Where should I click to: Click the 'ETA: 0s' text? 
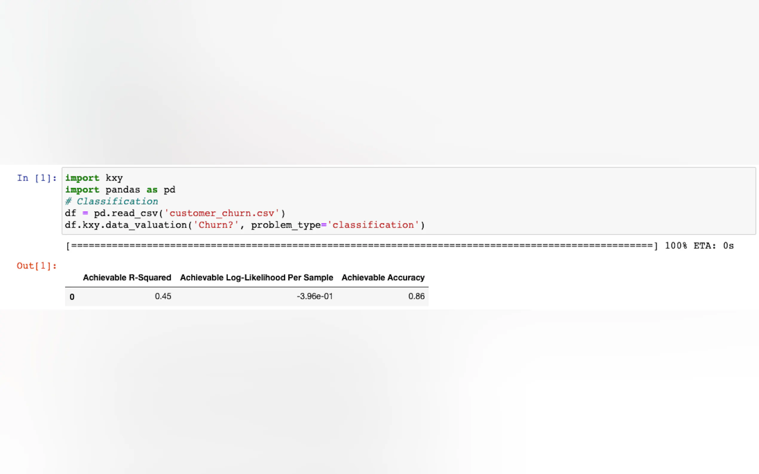coord(713,246)
